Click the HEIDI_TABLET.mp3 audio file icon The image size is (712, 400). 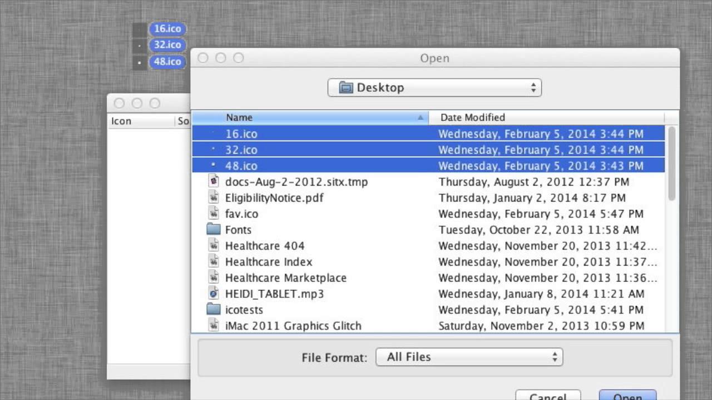pos(214,294)
